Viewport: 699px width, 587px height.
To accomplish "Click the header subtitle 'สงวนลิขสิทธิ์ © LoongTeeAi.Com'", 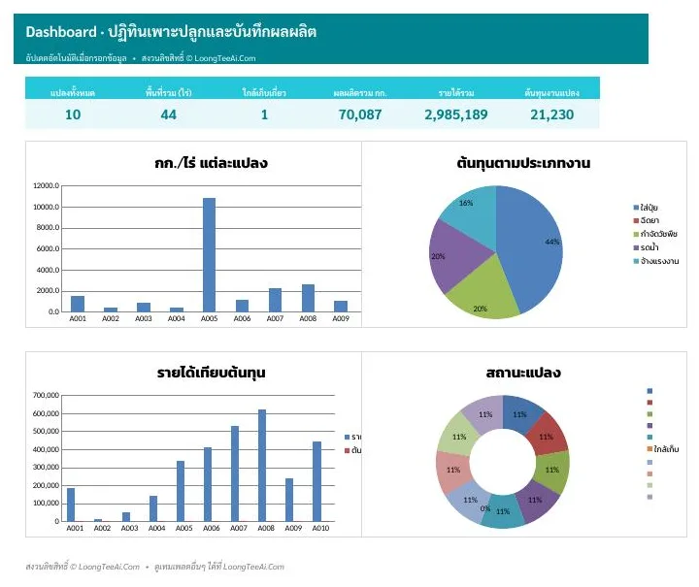I will point(198,58).
